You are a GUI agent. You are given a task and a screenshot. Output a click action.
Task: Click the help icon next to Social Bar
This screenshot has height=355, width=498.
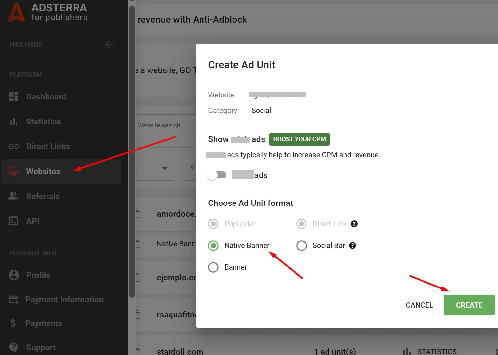pos(352,246)
